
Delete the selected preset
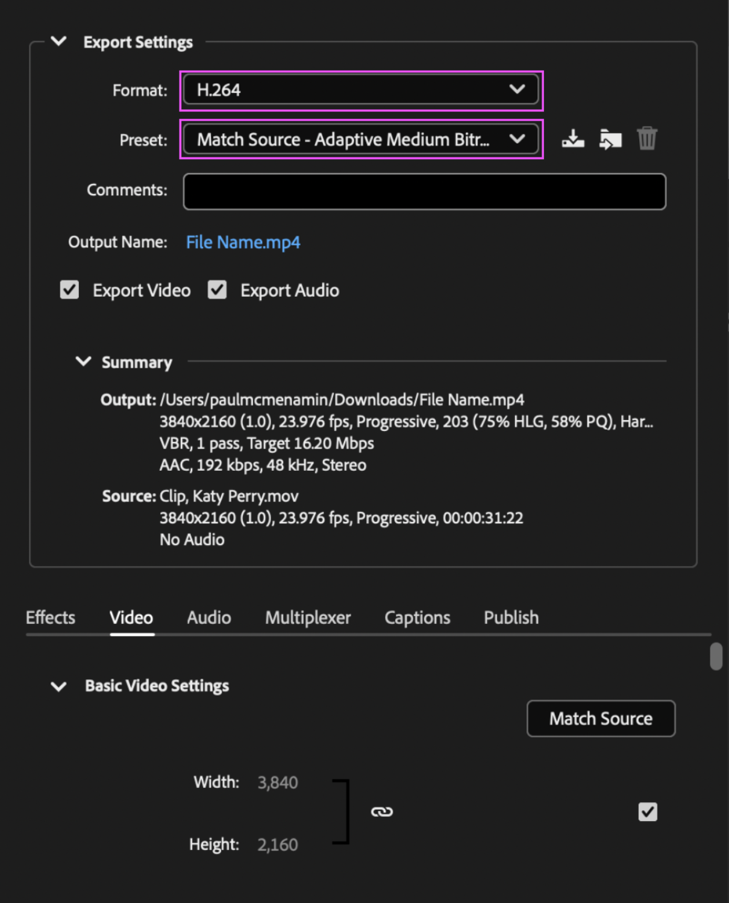647,138
